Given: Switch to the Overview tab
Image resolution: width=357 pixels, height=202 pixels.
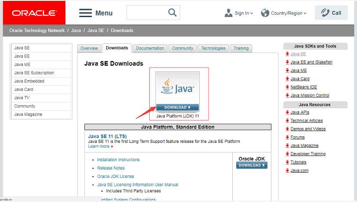Looking at the screenshot, I should point(89,48).
